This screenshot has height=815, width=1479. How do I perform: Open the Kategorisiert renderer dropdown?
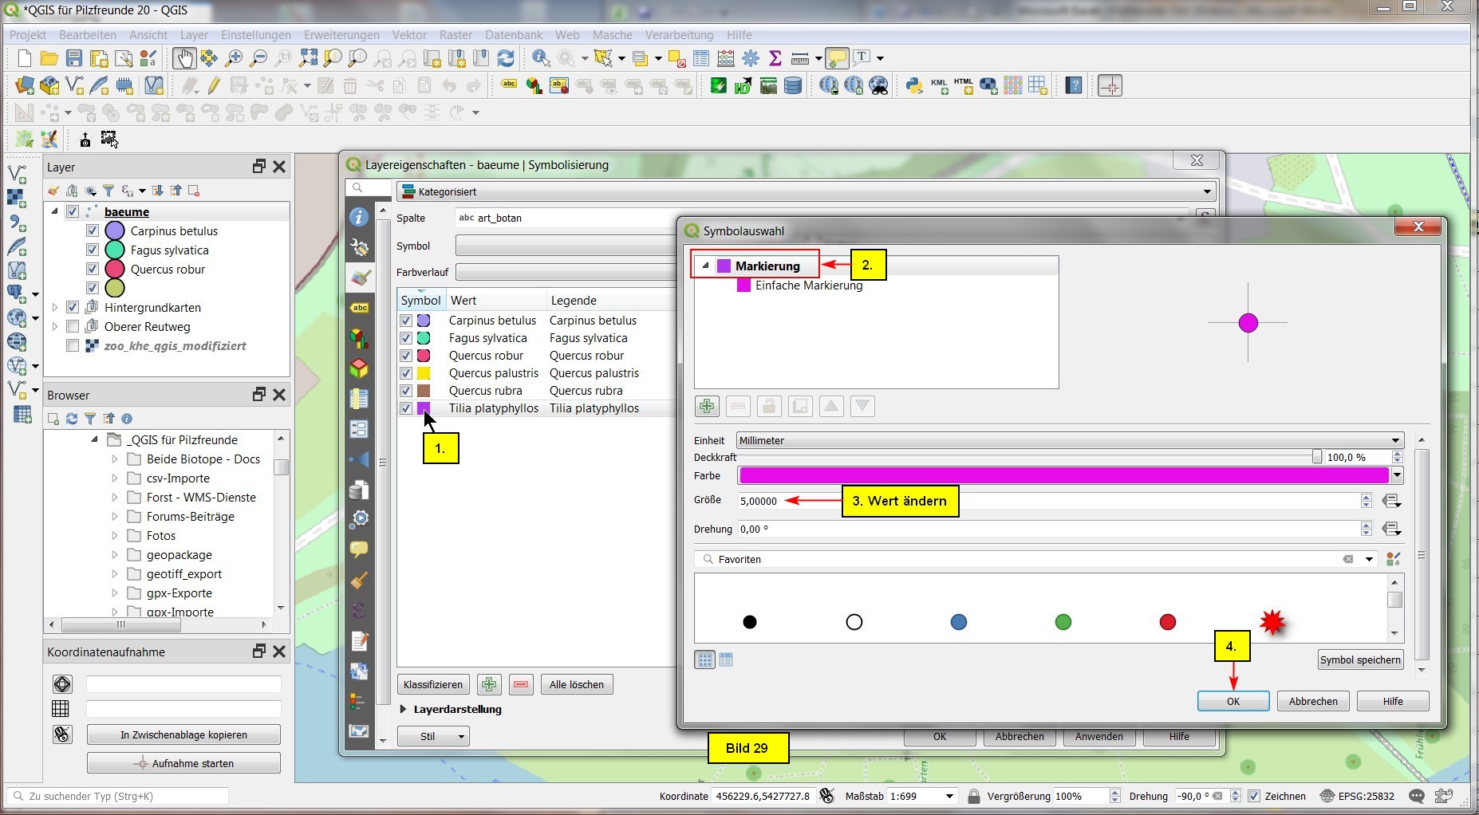pos(806,191)
